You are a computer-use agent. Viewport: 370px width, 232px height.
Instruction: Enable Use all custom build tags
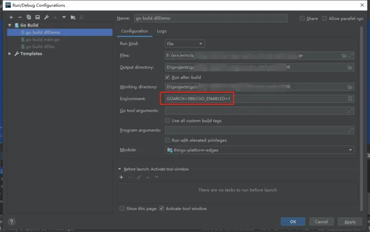coord(168,120)
